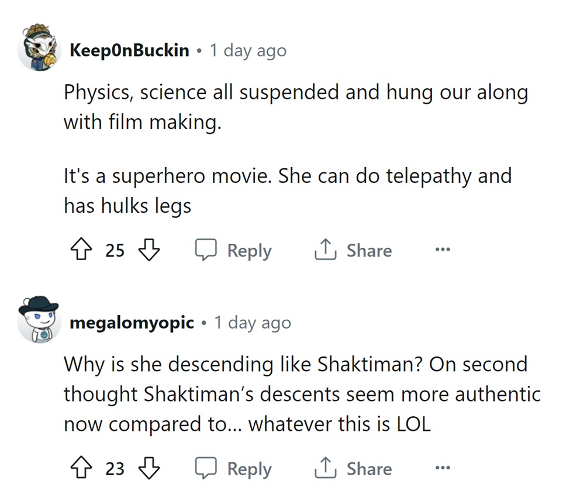Click the timestamp on megalomyopic's comment
The width and height of the screenshot is (573, 498).
pyautogui.click(x=253, y=323)
